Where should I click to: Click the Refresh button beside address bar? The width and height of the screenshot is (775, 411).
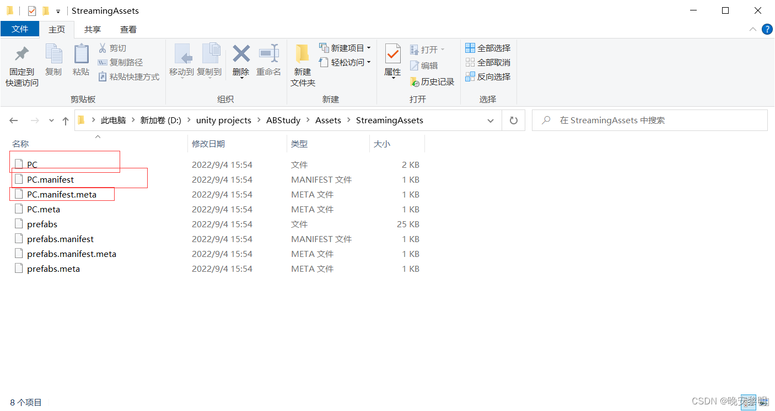[x=514, y=120]
